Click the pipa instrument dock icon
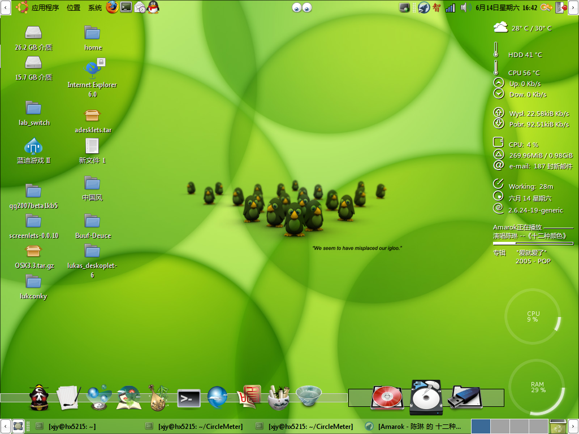The image size is (579, 434). (x=158, y=397)
